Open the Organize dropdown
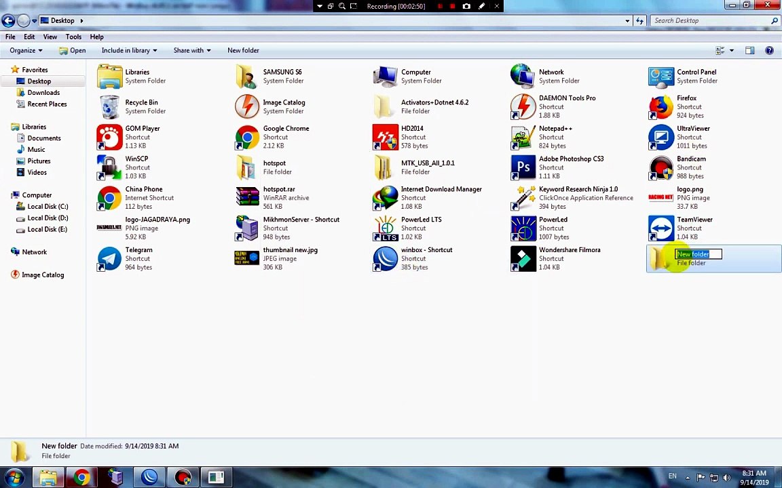 tap(26, 50)
